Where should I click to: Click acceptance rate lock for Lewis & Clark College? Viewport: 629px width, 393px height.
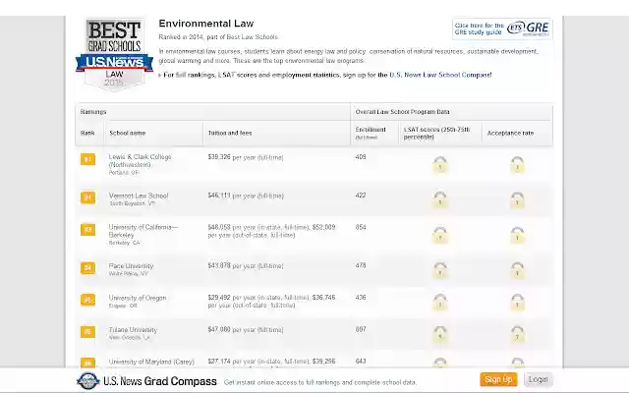click(x=517, y=165)
